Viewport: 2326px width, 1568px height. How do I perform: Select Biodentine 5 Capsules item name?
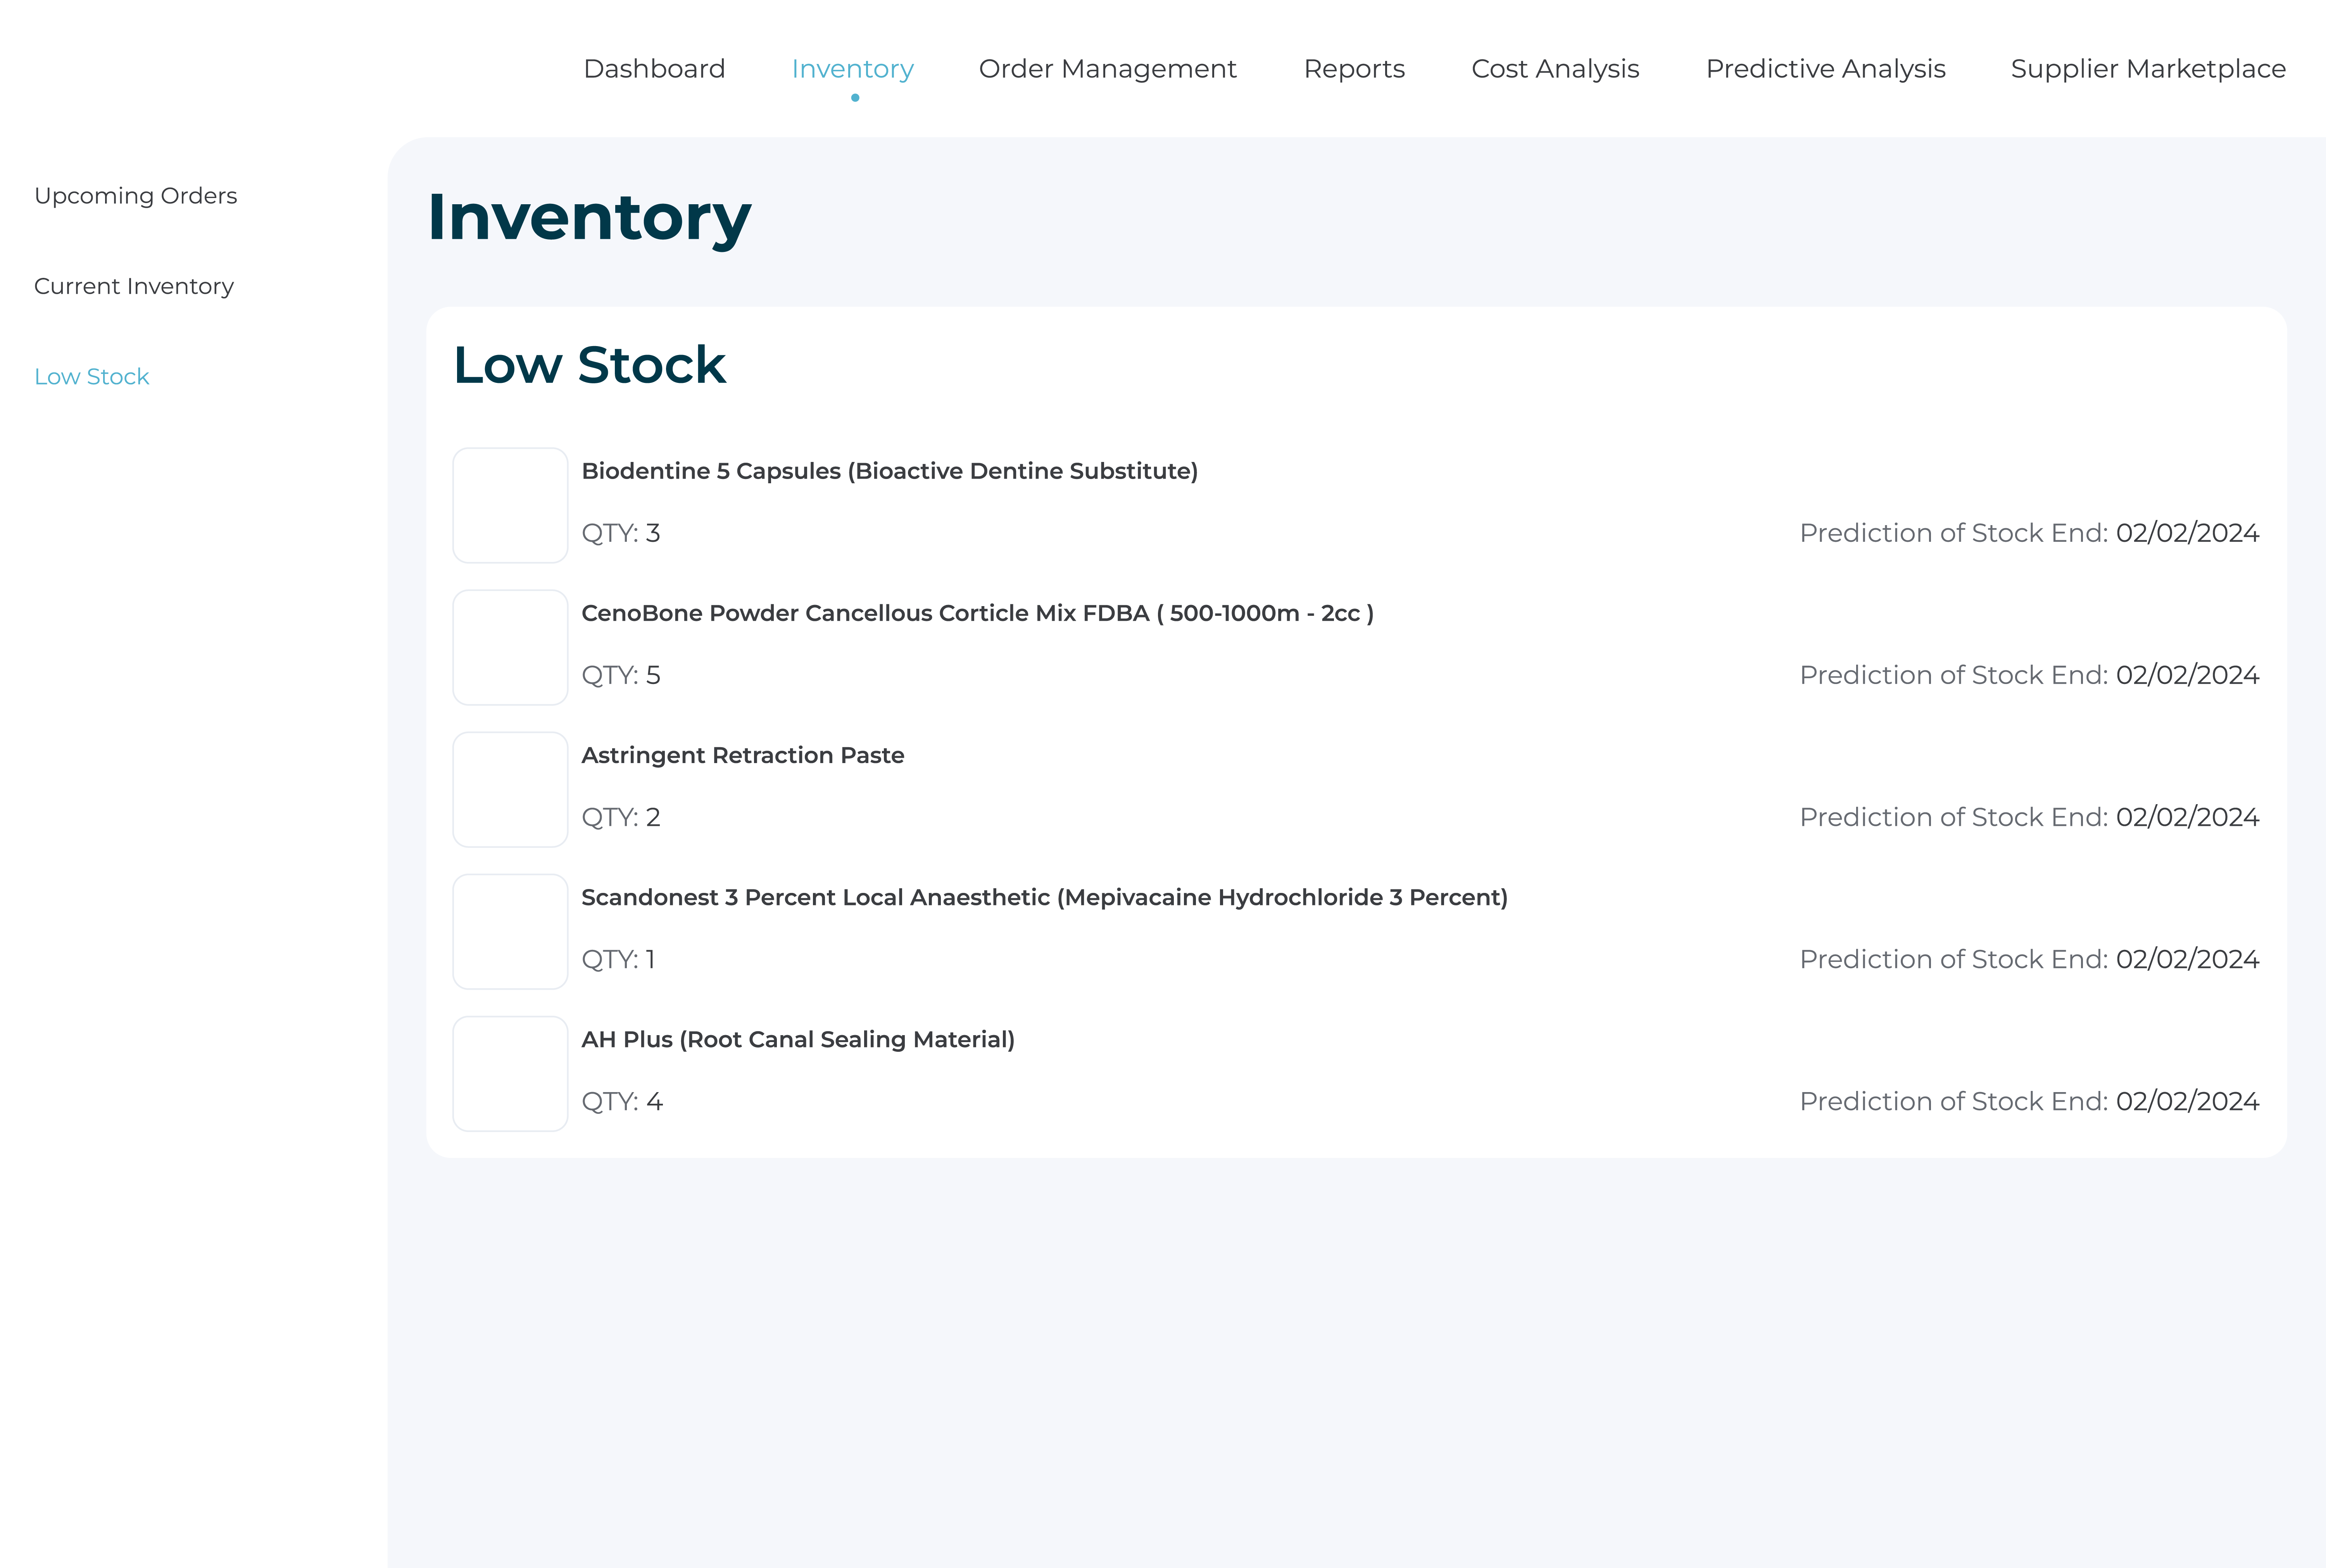[x=890, y=470]
